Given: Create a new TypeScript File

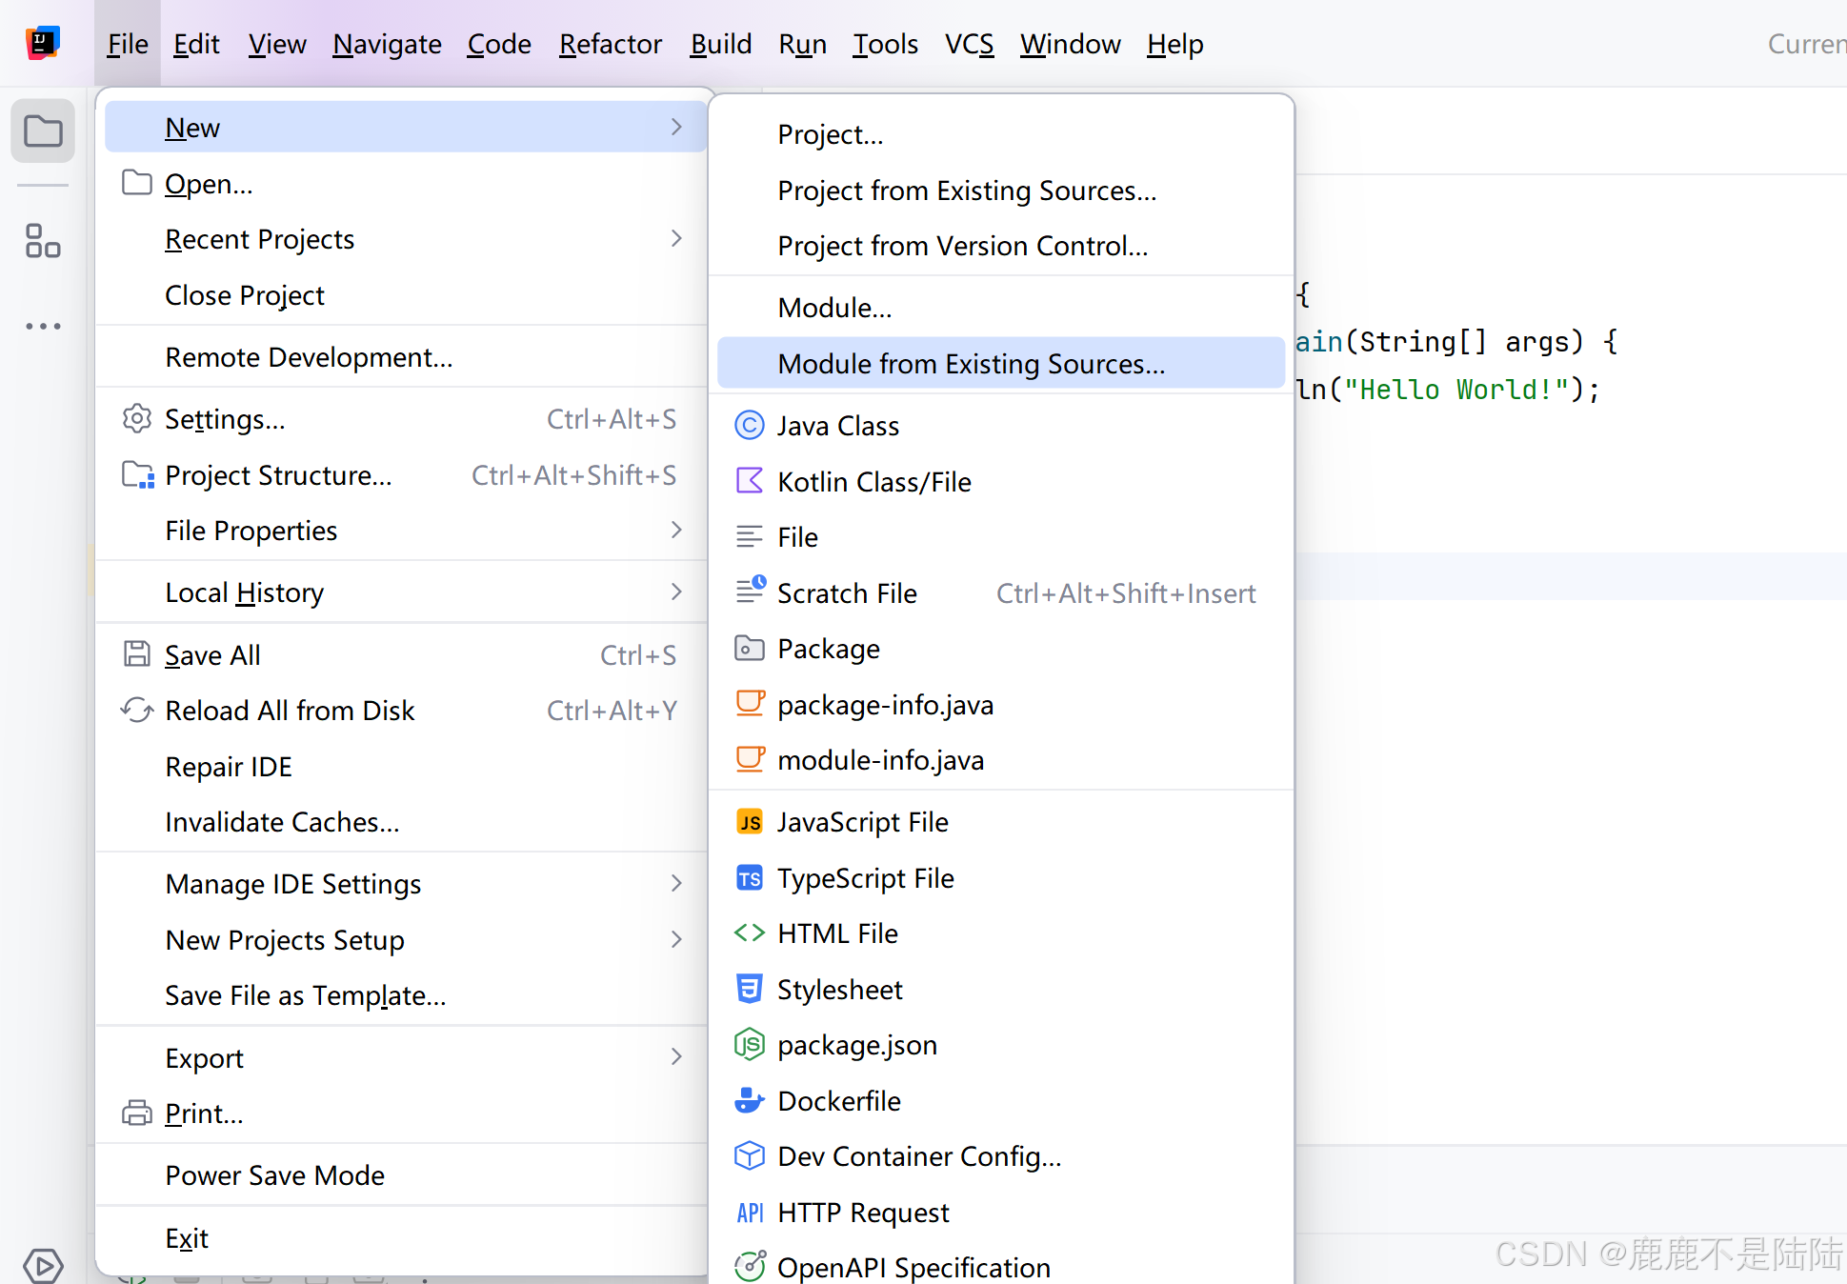Looking at the screenshot, I should click(865, 878).
